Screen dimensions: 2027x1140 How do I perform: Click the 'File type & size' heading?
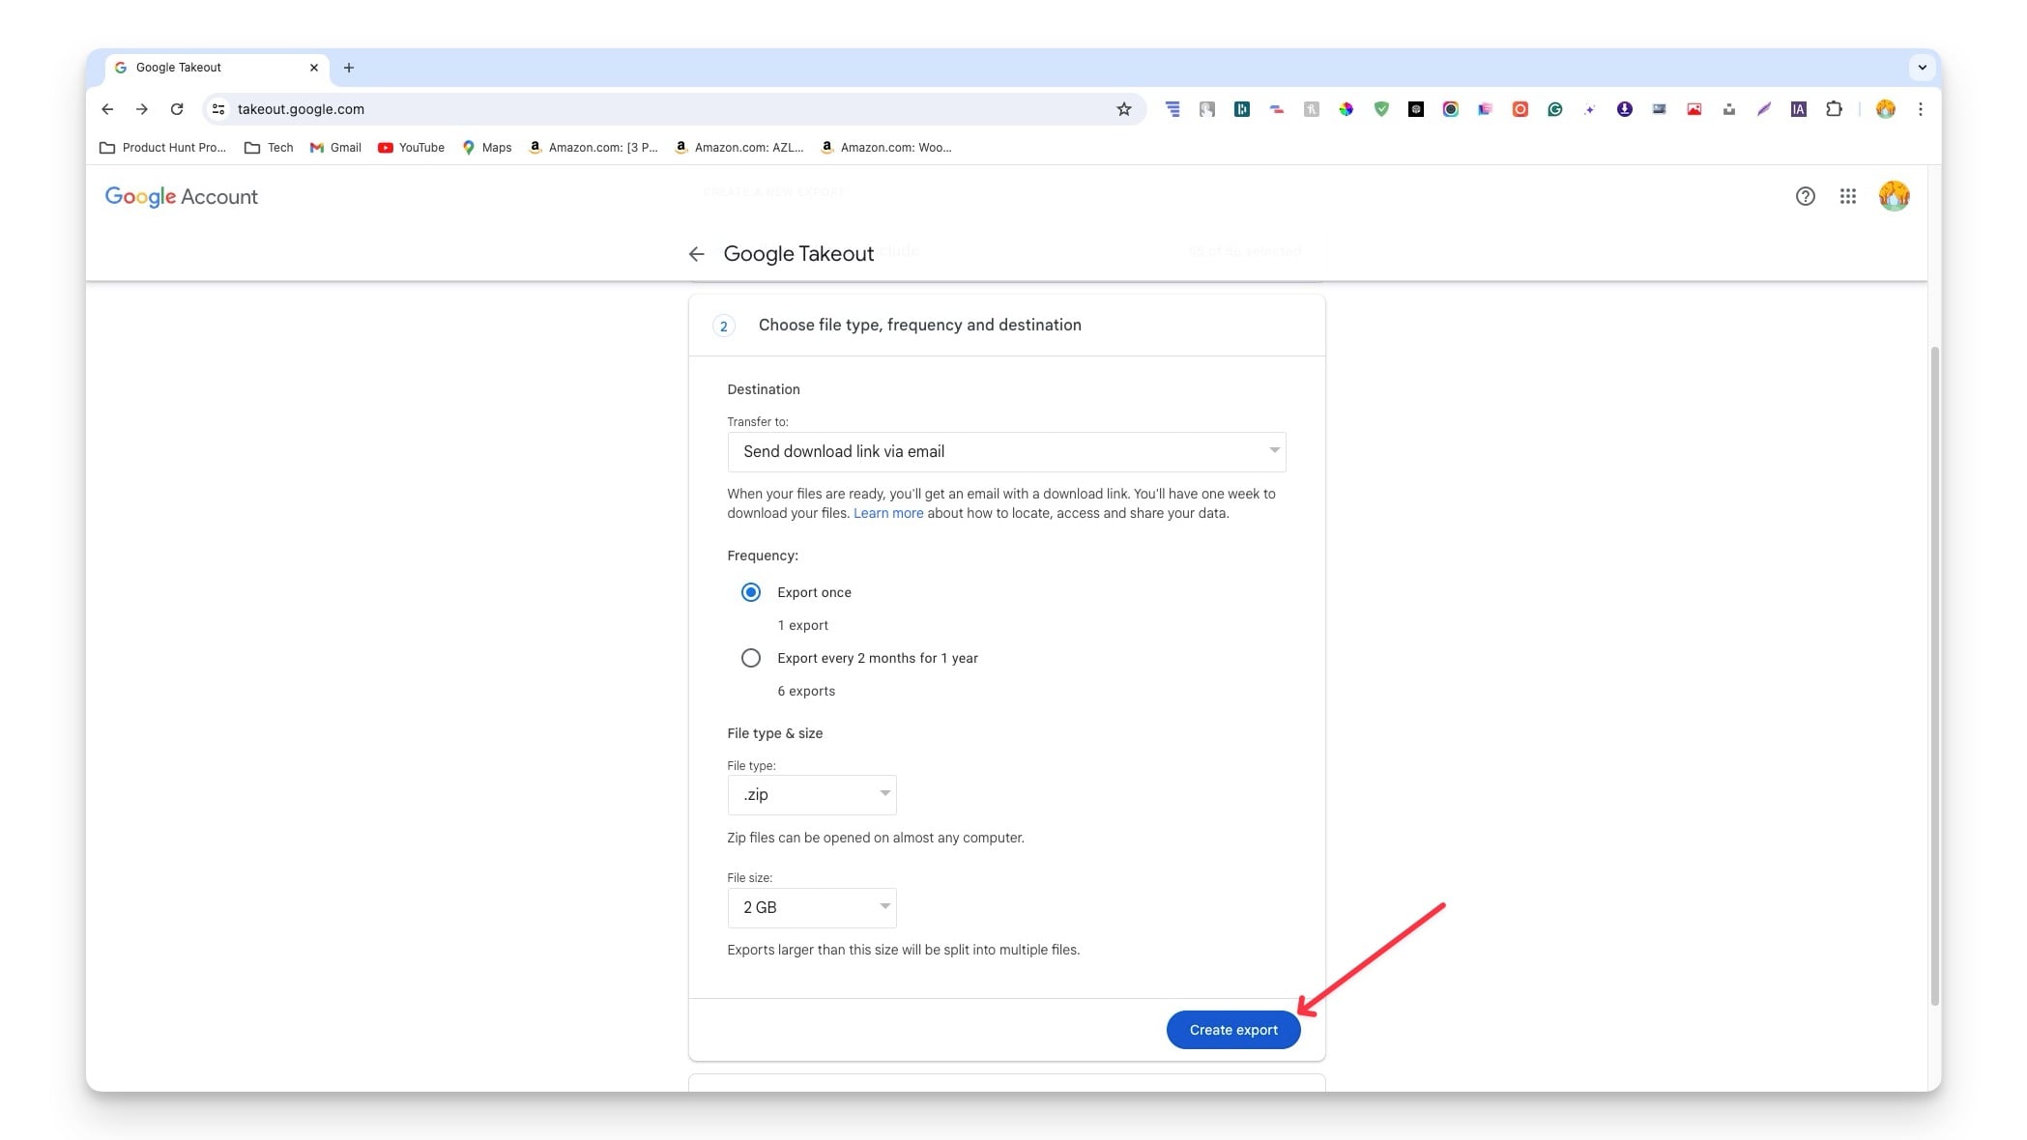tap(774, 733)
